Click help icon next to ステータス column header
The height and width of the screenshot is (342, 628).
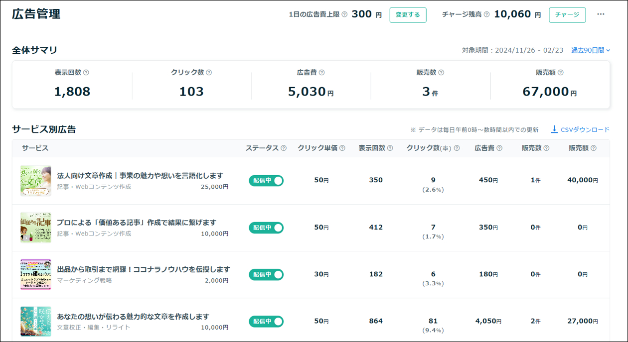(284, 148)
